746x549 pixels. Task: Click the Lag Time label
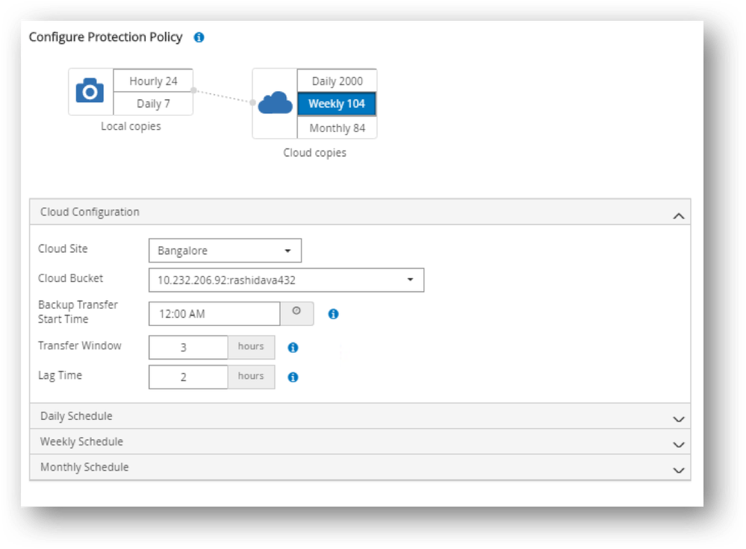tap(60, 375)
